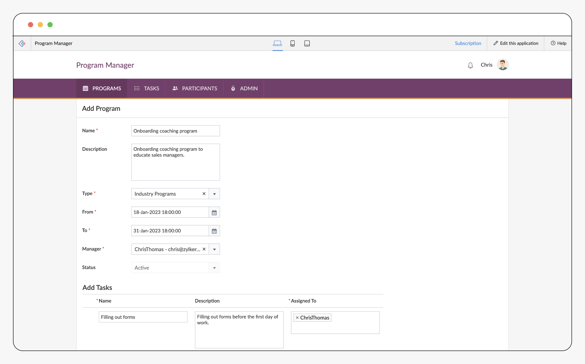The height and width of the screenshot is (364, 585).
Task: Expand the Status dropdown
Action: point(214,268)
